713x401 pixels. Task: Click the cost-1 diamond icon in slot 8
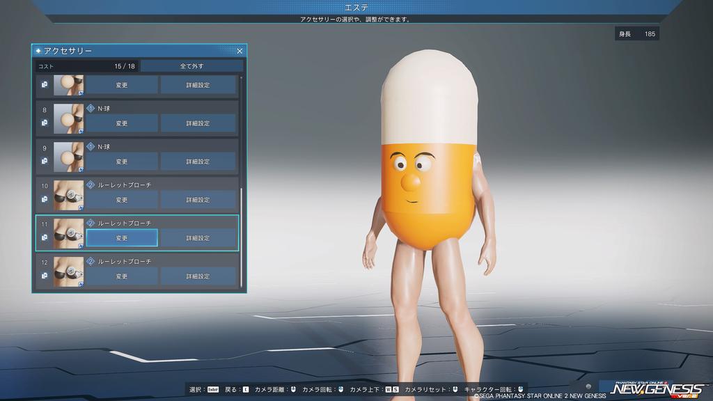[x=91, y=108]
